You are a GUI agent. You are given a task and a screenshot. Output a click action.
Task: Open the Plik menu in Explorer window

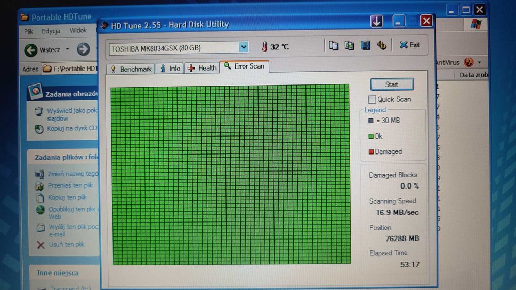[28, 31]
